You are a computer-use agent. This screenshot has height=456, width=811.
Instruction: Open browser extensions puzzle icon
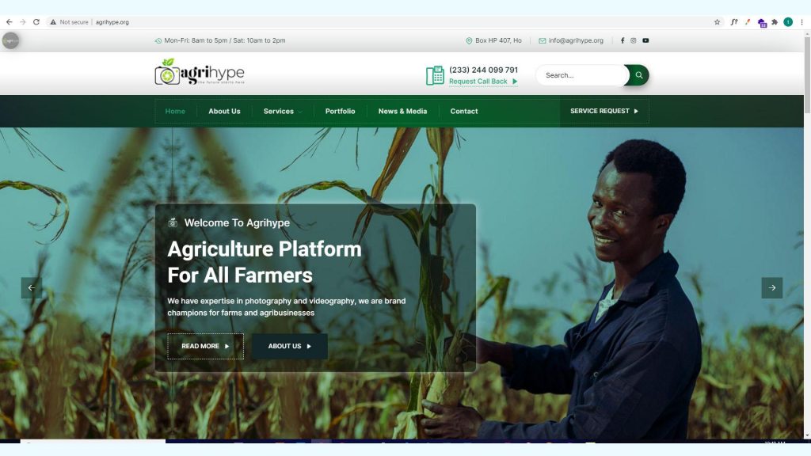pyautogui.click(x=775, y=22)
